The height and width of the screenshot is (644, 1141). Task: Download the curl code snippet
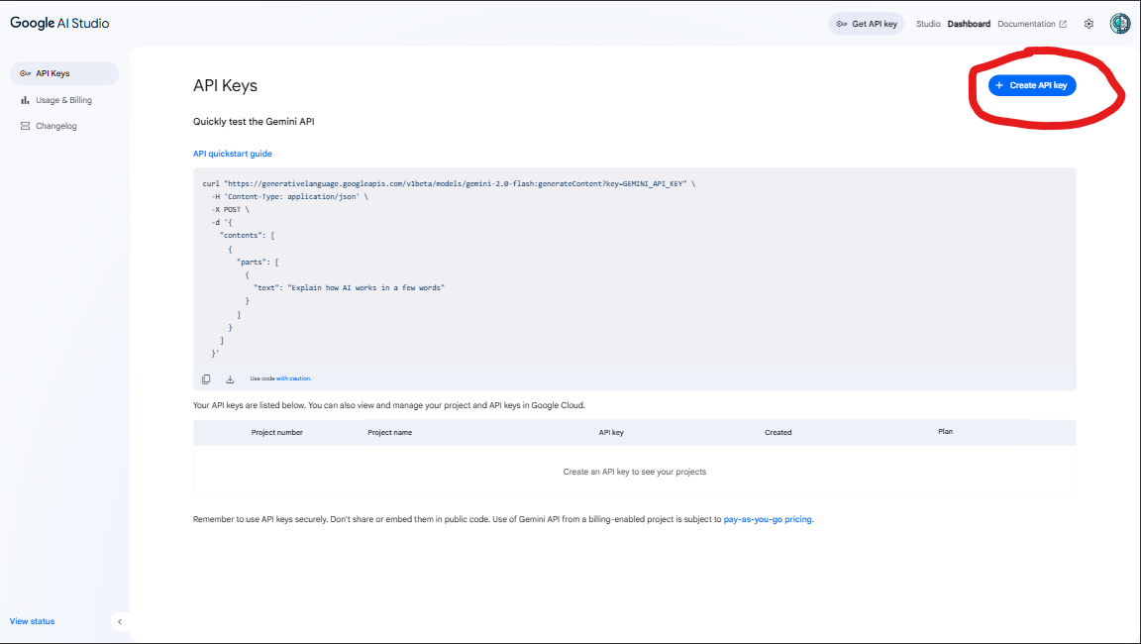point(230,379)
